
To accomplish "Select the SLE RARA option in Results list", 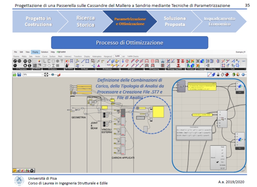I will [x=222, y=165].
